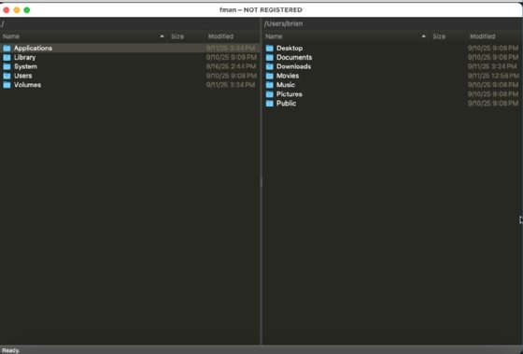The width and height of the screenshot is (523, 354).
Task: Select the Documents row name
Action: coord(294,57)
